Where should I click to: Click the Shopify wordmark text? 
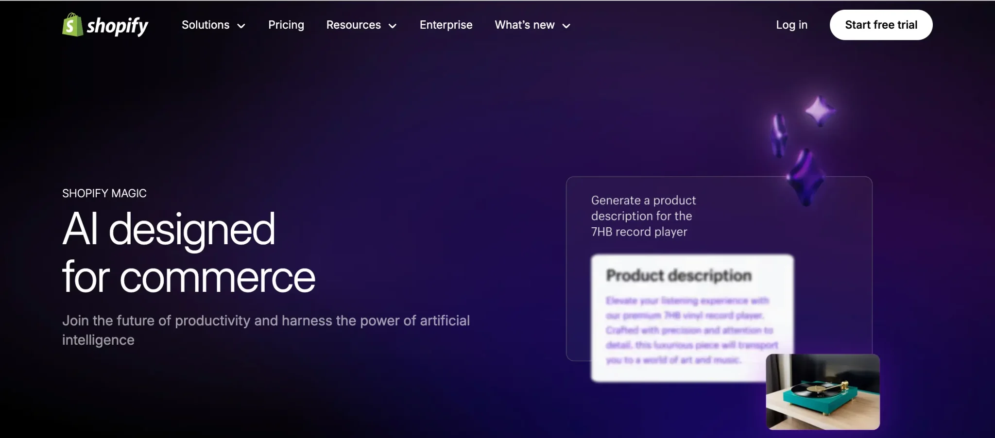click(x=117, y=26)
